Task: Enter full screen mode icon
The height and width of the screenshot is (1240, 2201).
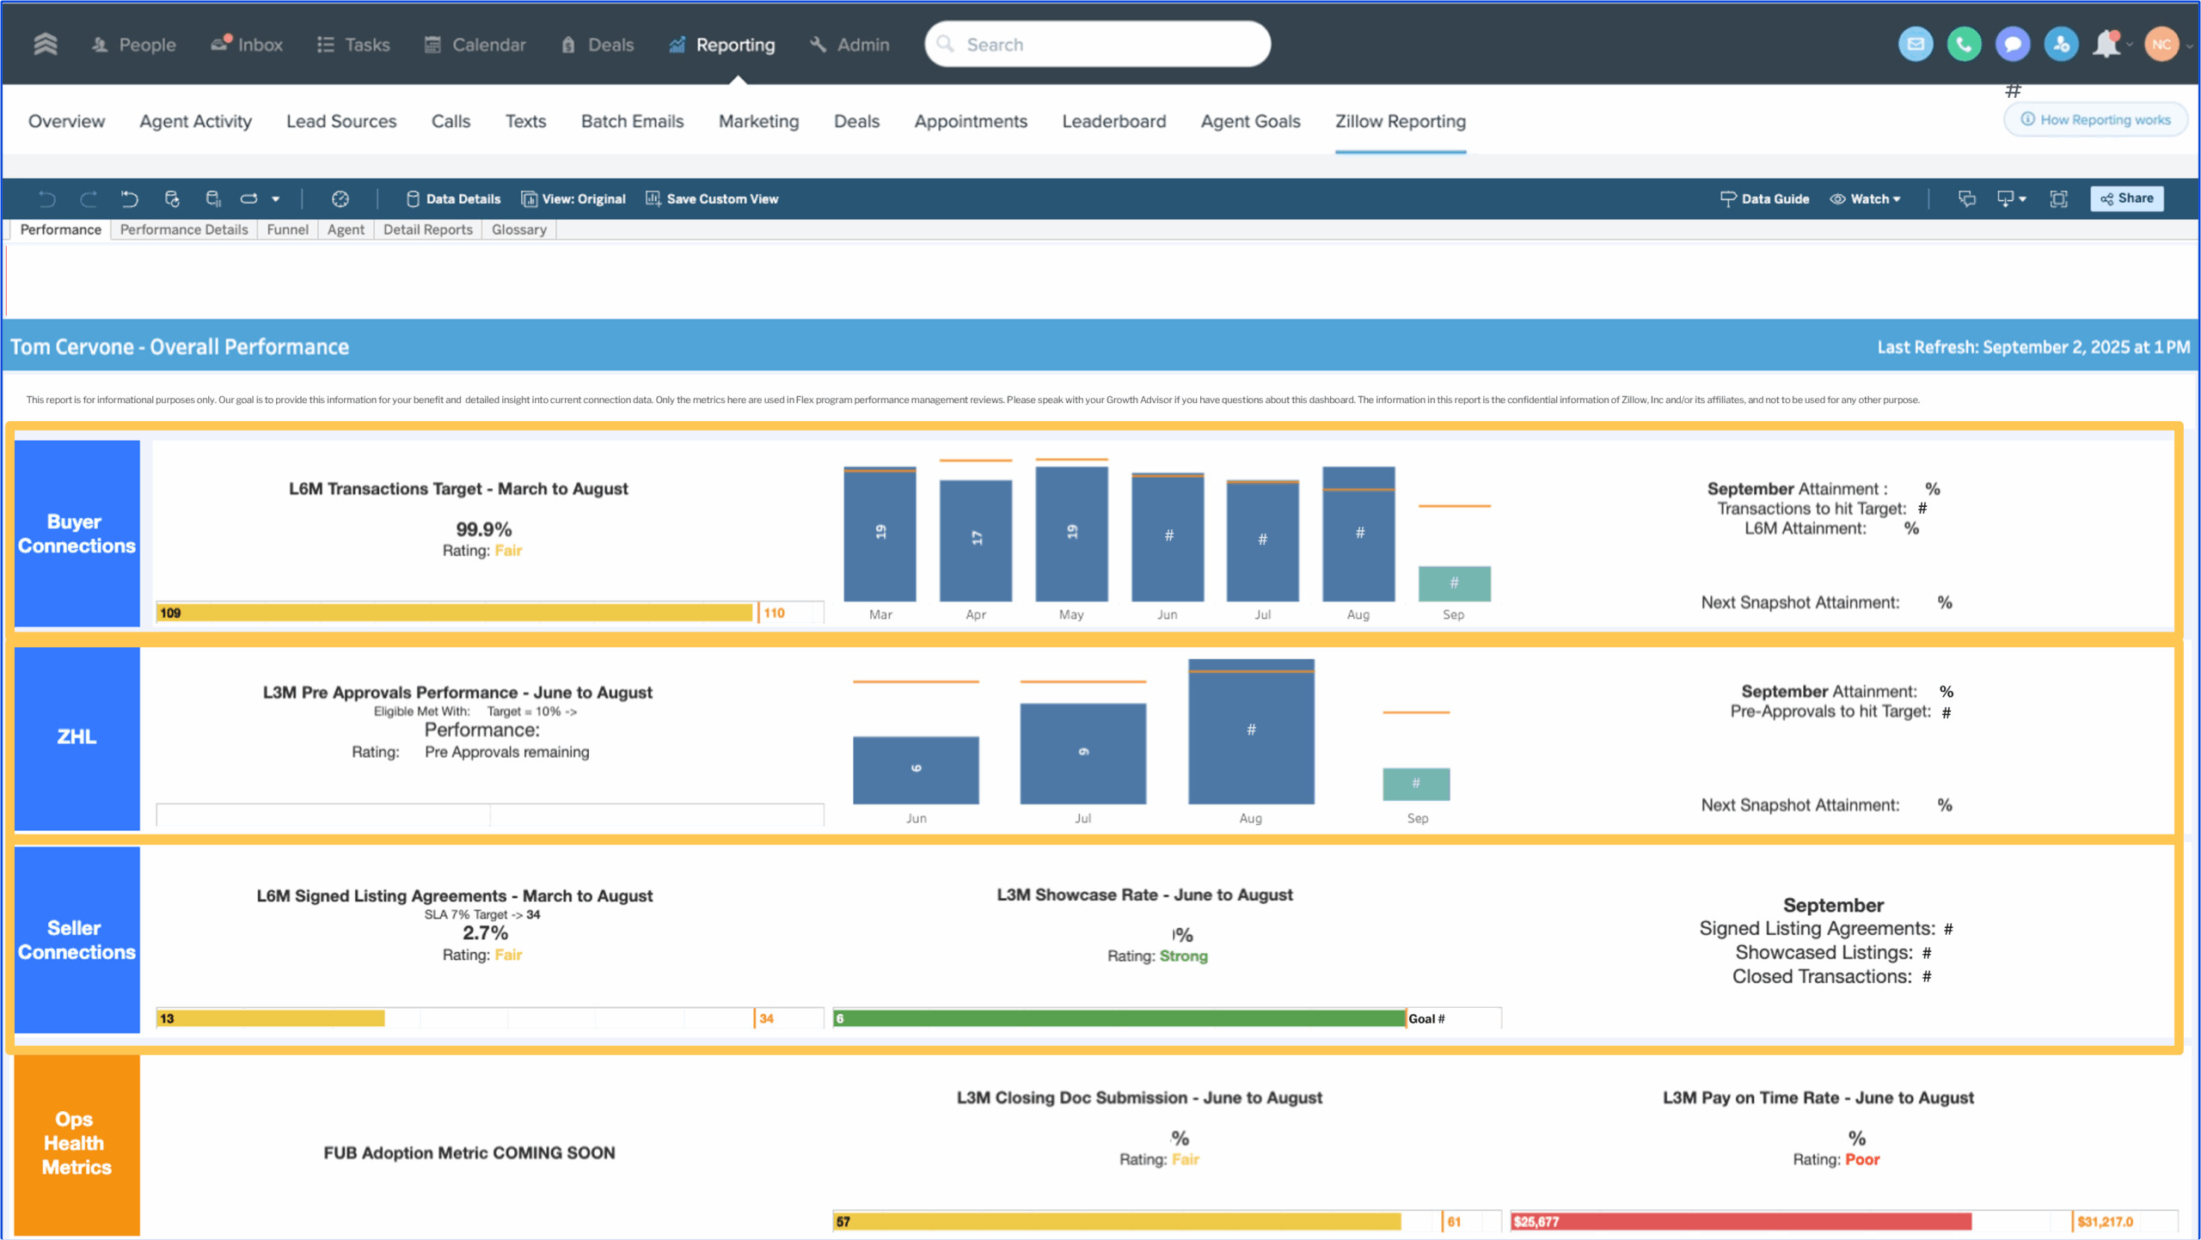Action: click(2058, 199)
